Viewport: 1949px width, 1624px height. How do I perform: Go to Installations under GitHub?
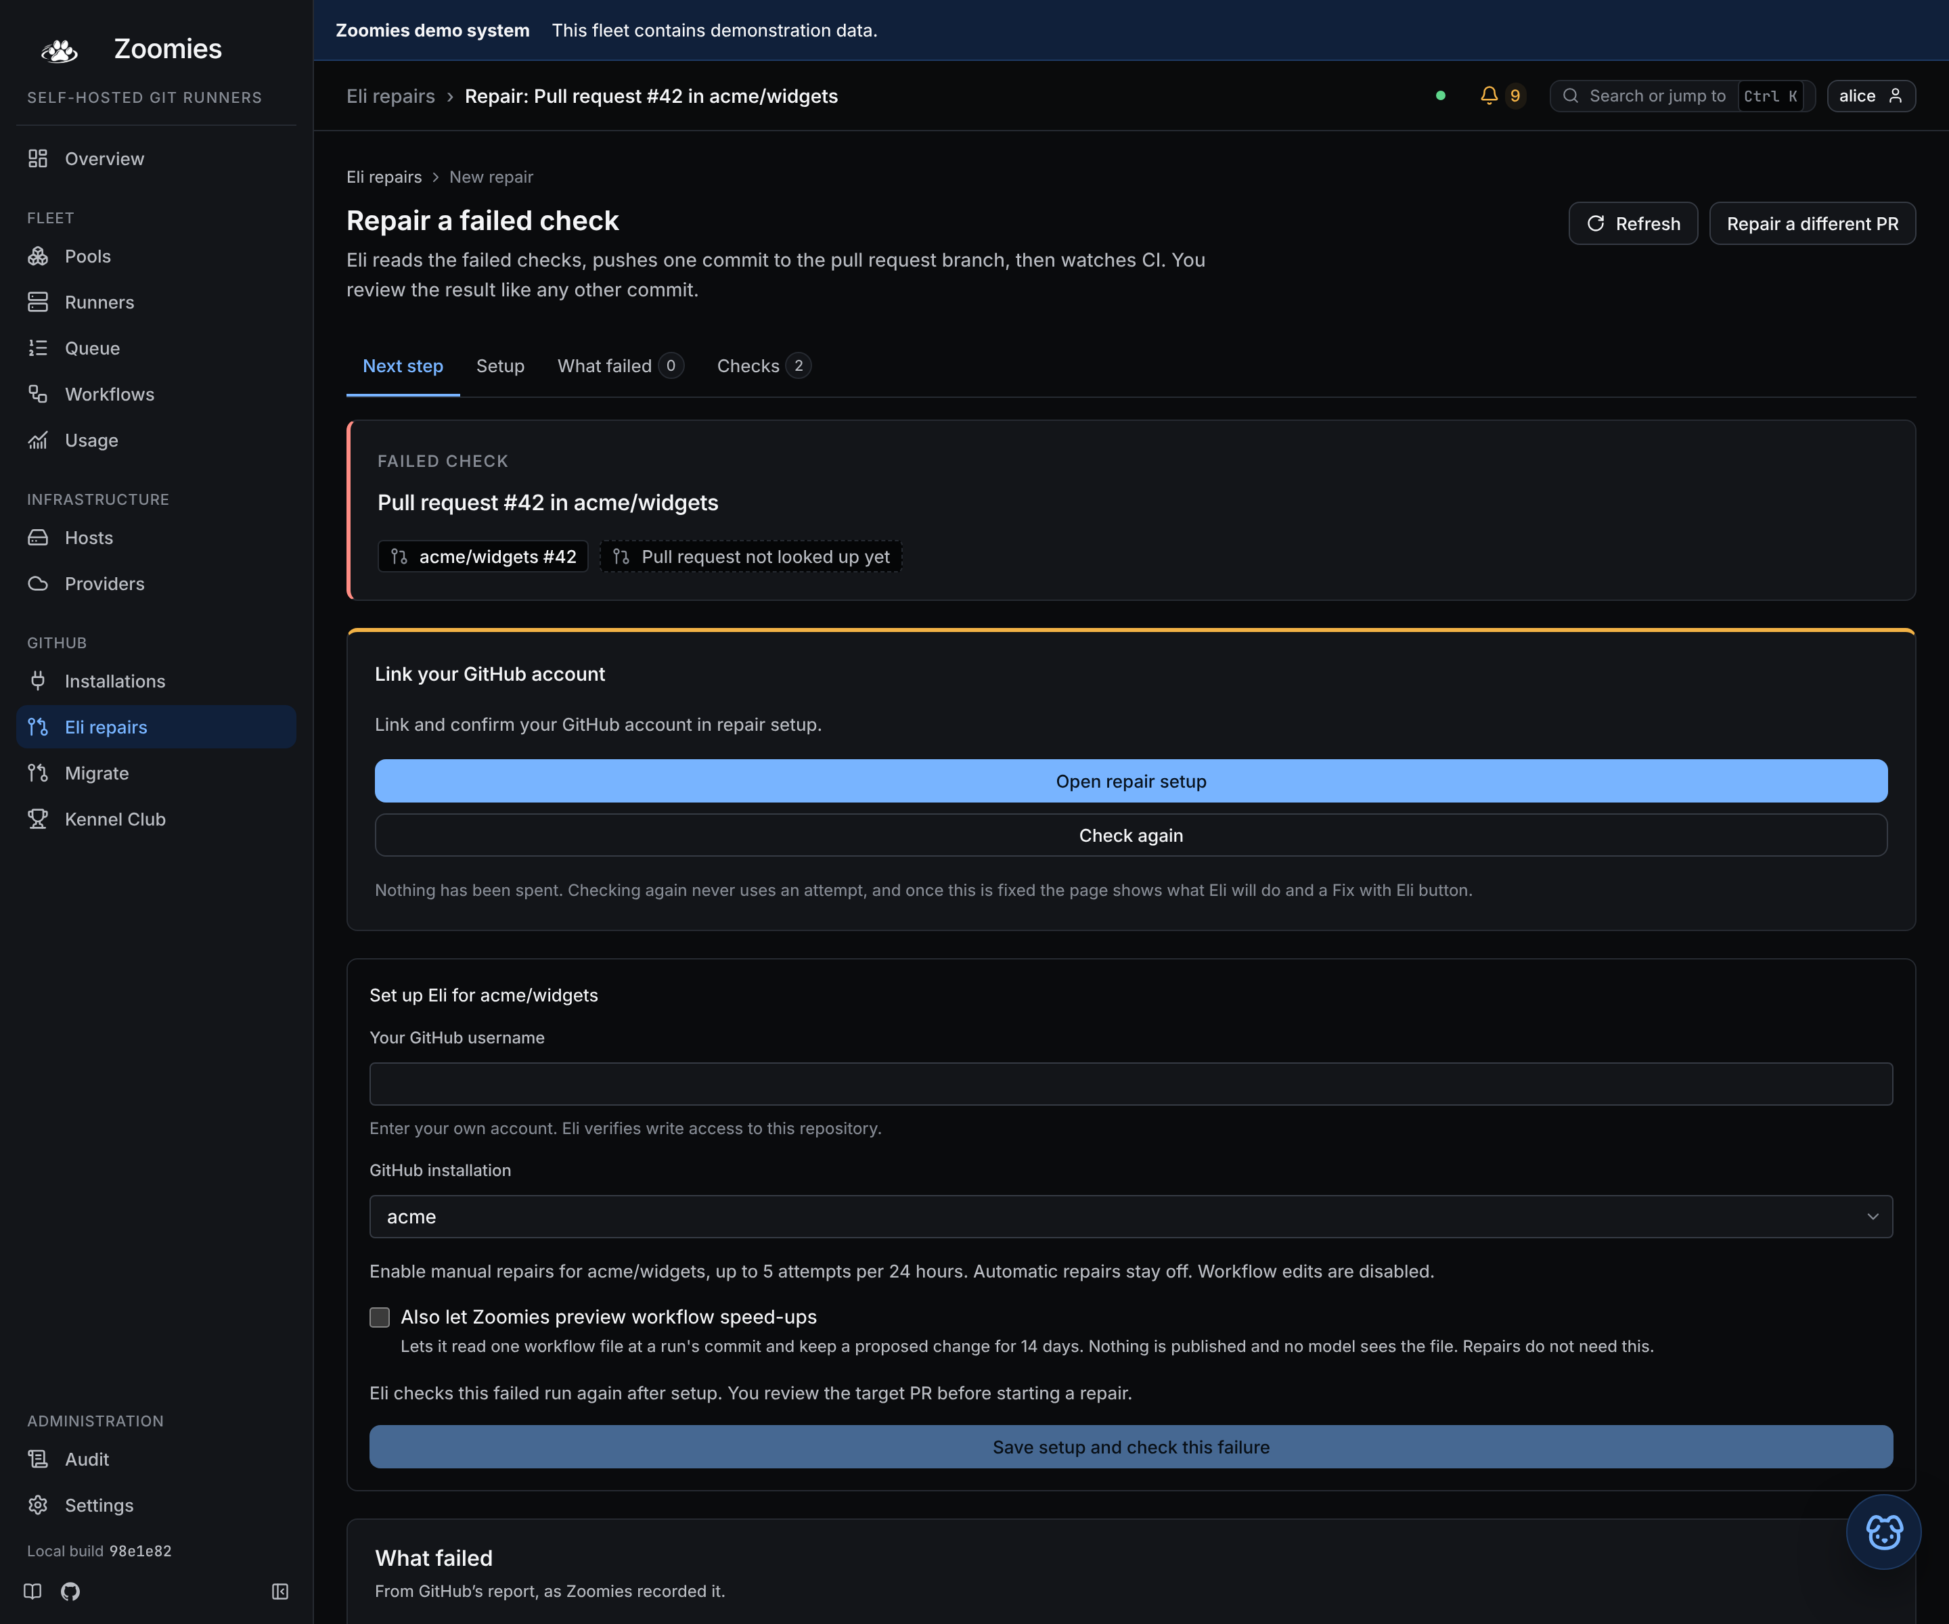pos(156,681)
